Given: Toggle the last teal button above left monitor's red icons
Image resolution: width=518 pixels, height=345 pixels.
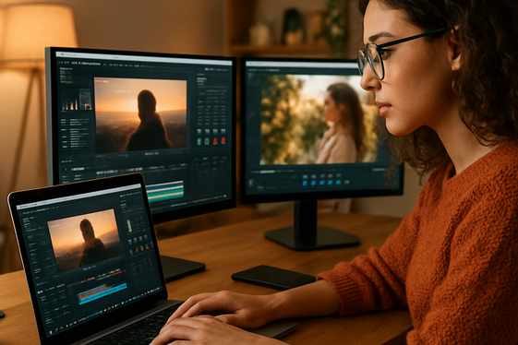Looking at the screenshot, I should [223, 131].
